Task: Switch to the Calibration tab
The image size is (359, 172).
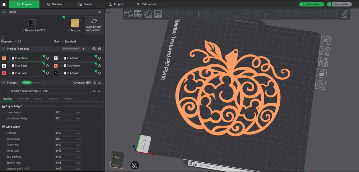Action: pyautogui.click(x=146, y=4)
